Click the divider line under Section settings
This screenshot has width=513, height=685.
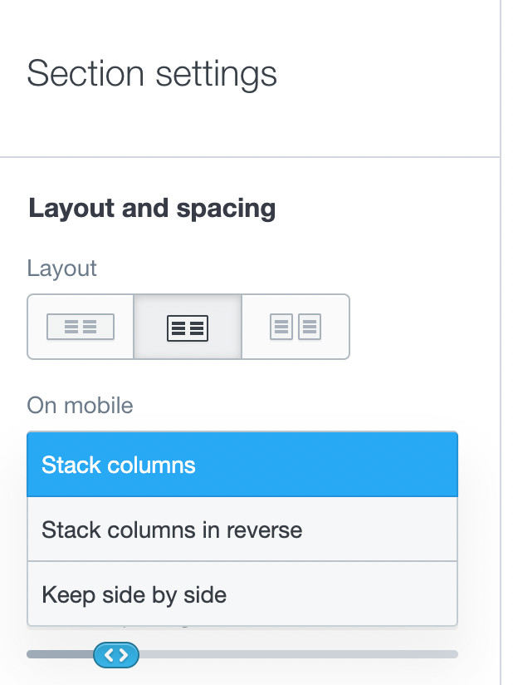(x=250, y=156)
